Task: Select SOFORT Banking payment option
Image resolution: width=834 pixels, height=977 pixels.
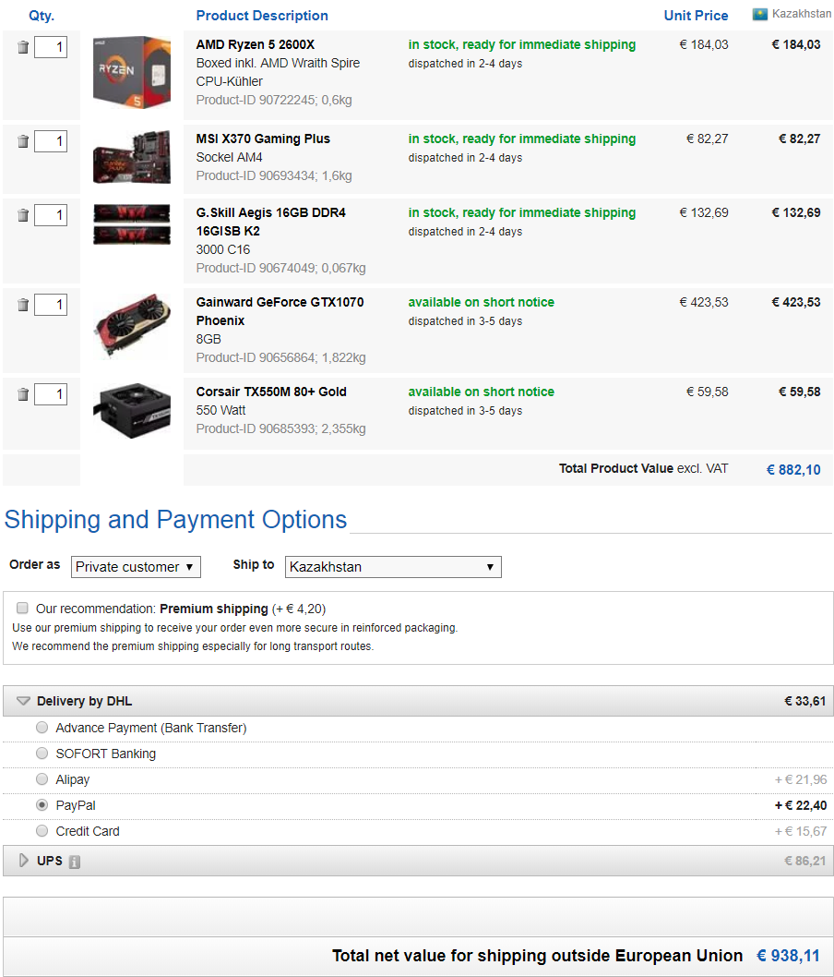Action: click(x=42, y=754)
